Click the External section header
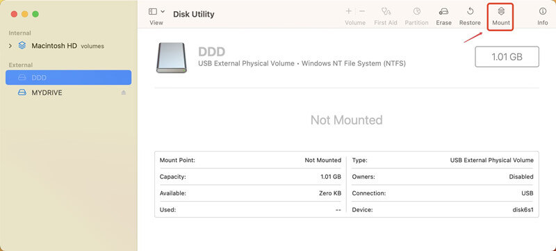This screenshot has height=251, width=556. [x=21, y=65]
